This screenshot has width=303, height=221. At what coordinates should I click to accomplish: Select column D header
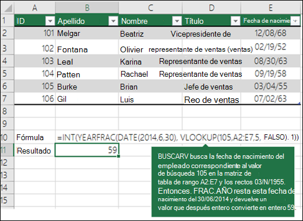point(212,8)
